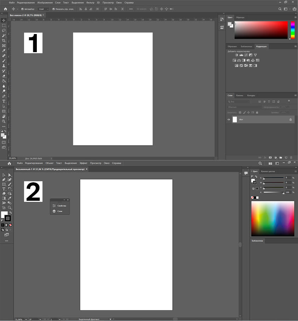Click the Illustrator search button
Screen dimensions: 298x321
click(x=260, y=164)
